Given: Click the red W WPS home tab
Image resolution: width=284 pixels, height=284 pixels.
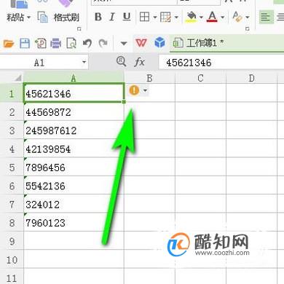Looking at the screenshot, I should pyautogui.click(x=141, y=43).
